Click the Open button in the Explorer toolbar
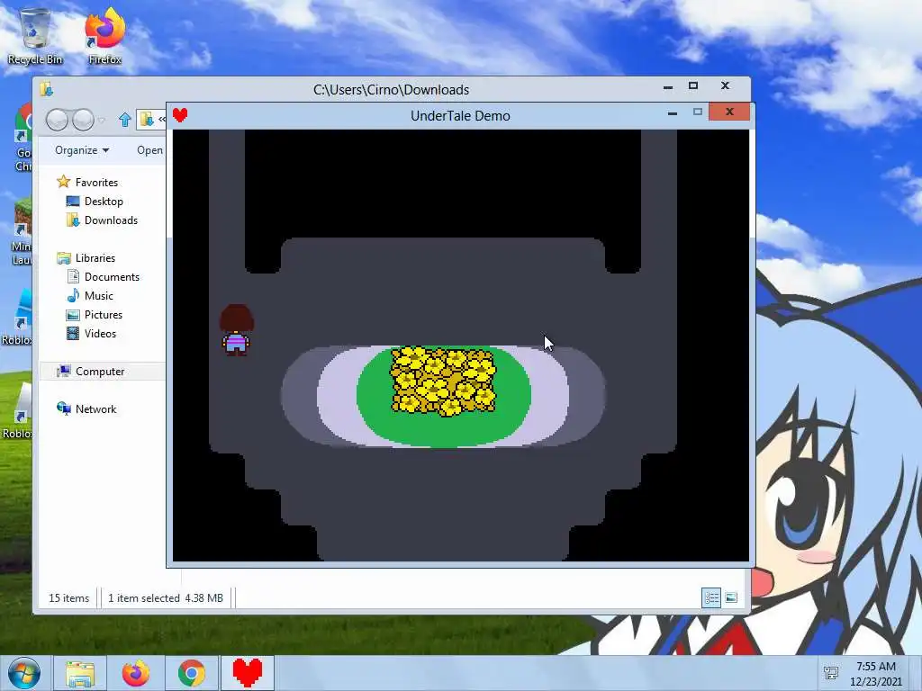 tap(150, 150)
